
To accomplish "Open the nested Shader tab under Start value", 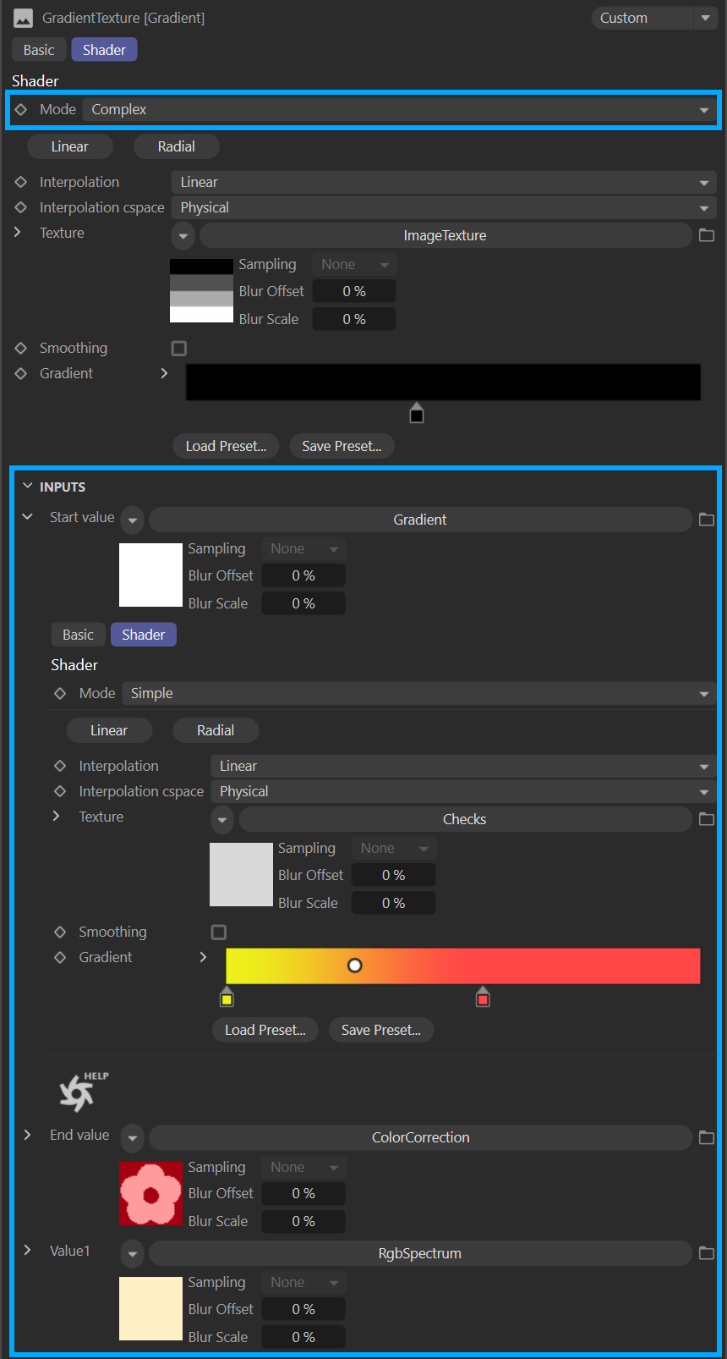I will [x=143, y=635].
